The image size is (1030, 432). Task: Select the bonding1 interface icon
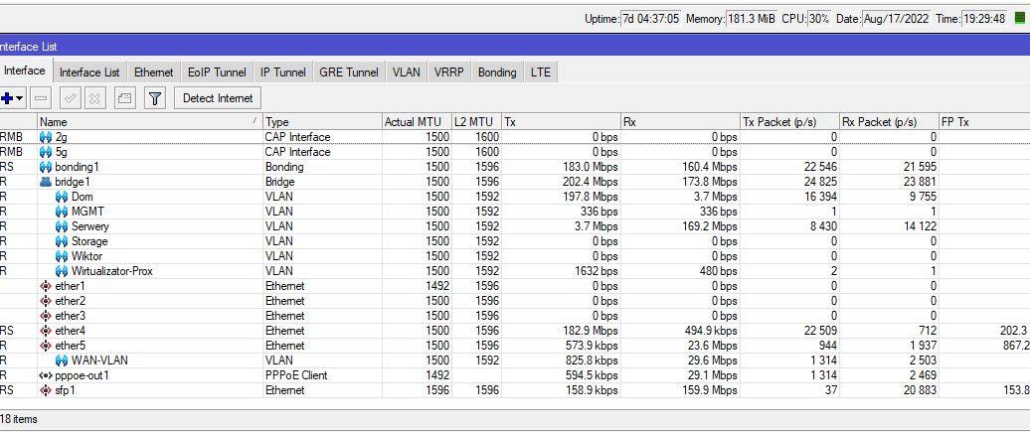click(x=46, y=168)
